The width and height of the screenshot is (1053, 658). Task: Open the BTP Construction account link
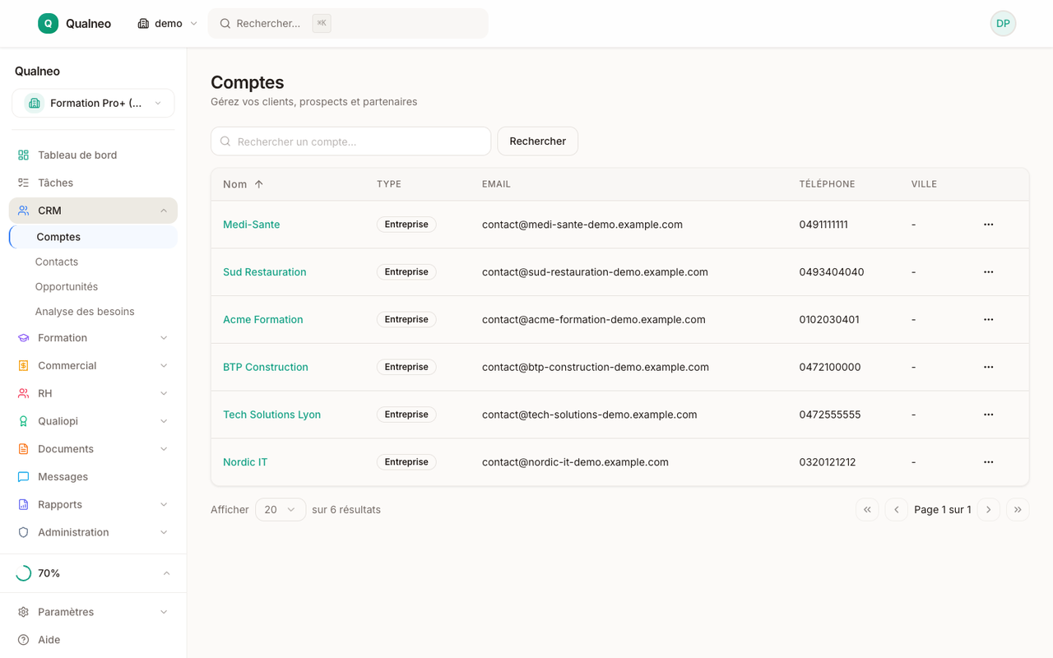[x=266, y=367]
